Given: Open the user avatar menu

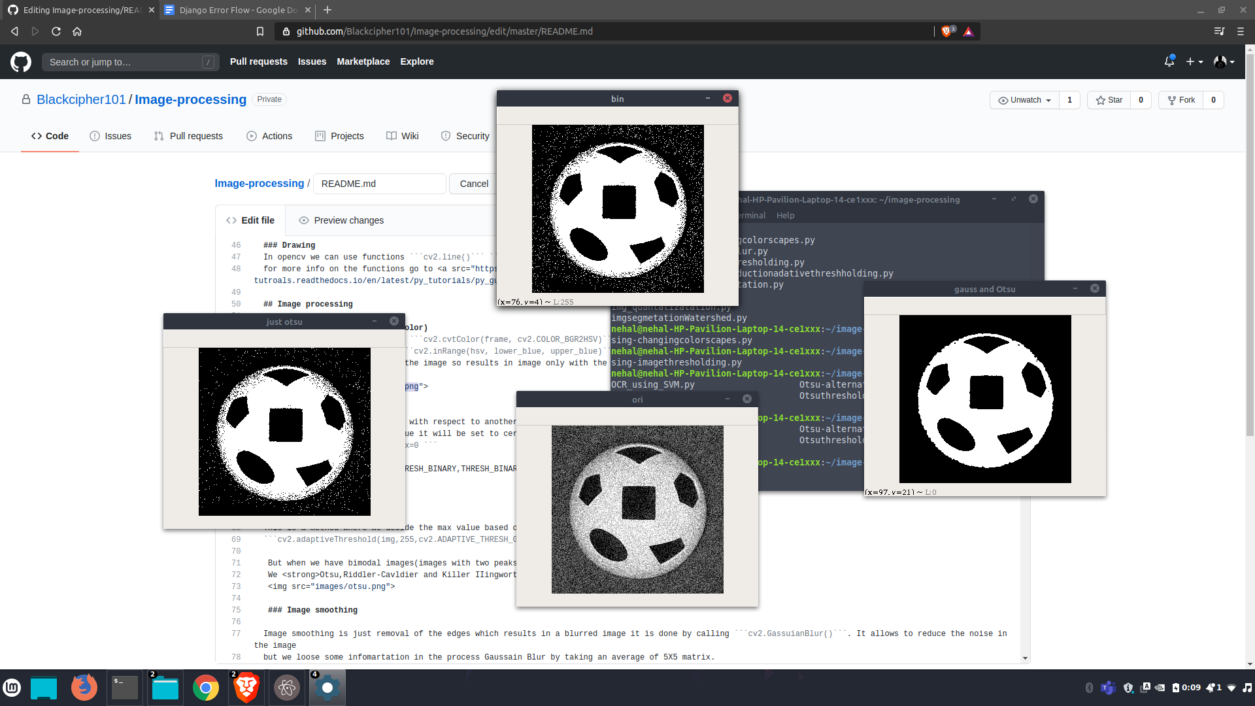Looking at the screenshot, I should [1224, 61].
